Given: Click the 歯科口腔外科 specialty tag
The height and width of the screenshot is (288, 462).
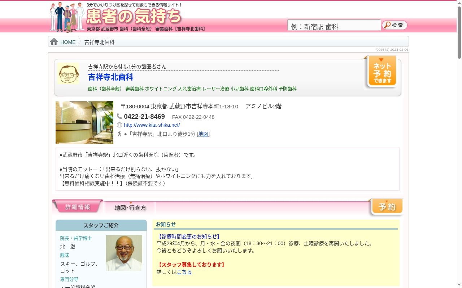Looking at the screenshot, I should 263,89.
